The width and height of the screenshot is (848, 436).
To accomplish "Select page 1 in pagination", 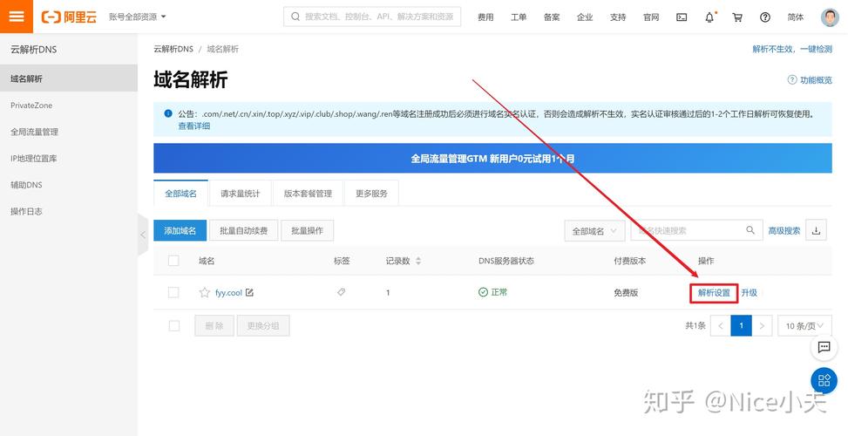I will tap(742, 325).
